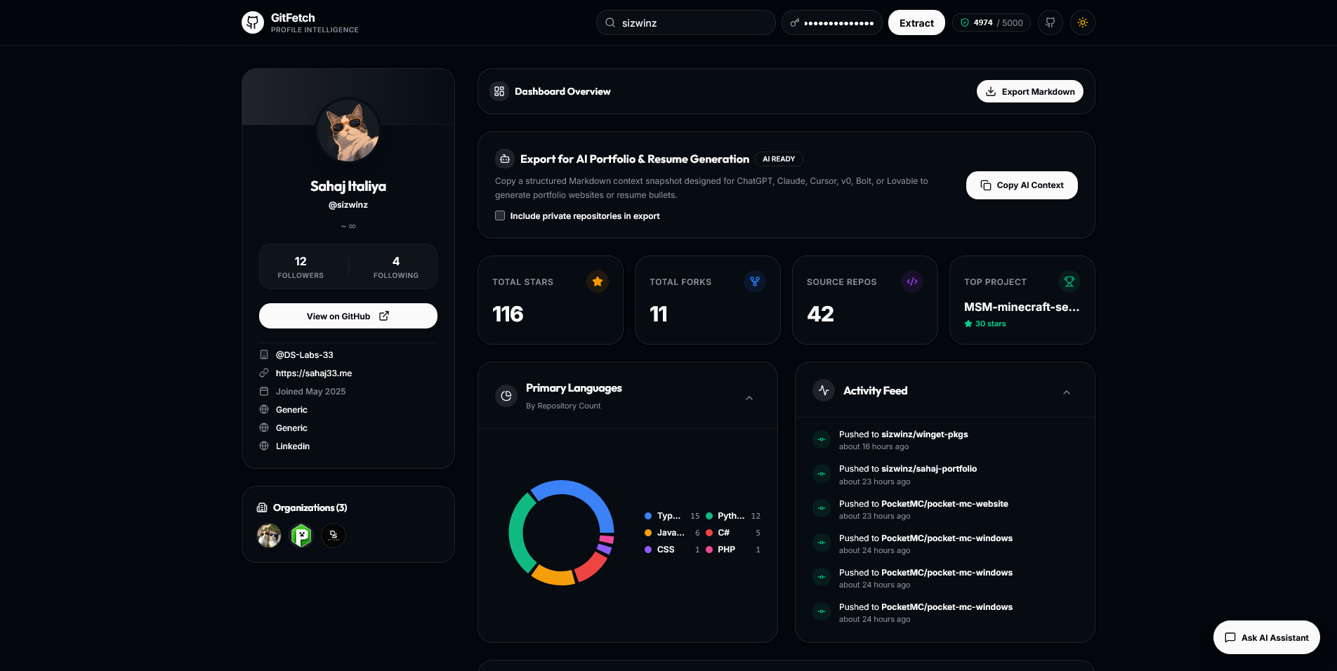Click the Total Stars star icon
The width and height of the screenshot is (1337, 671).
pos(598,281)
